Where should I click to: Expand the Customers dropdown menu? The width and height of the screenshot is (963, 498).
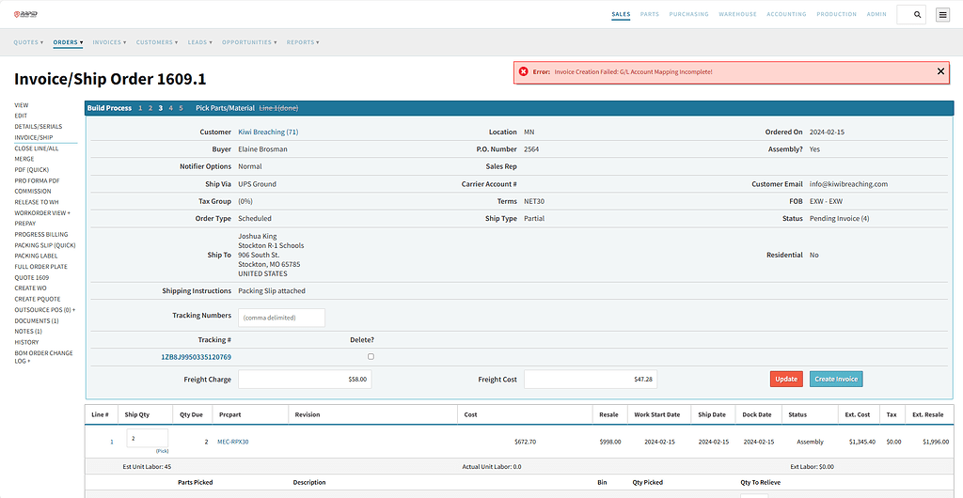(157, 42)
